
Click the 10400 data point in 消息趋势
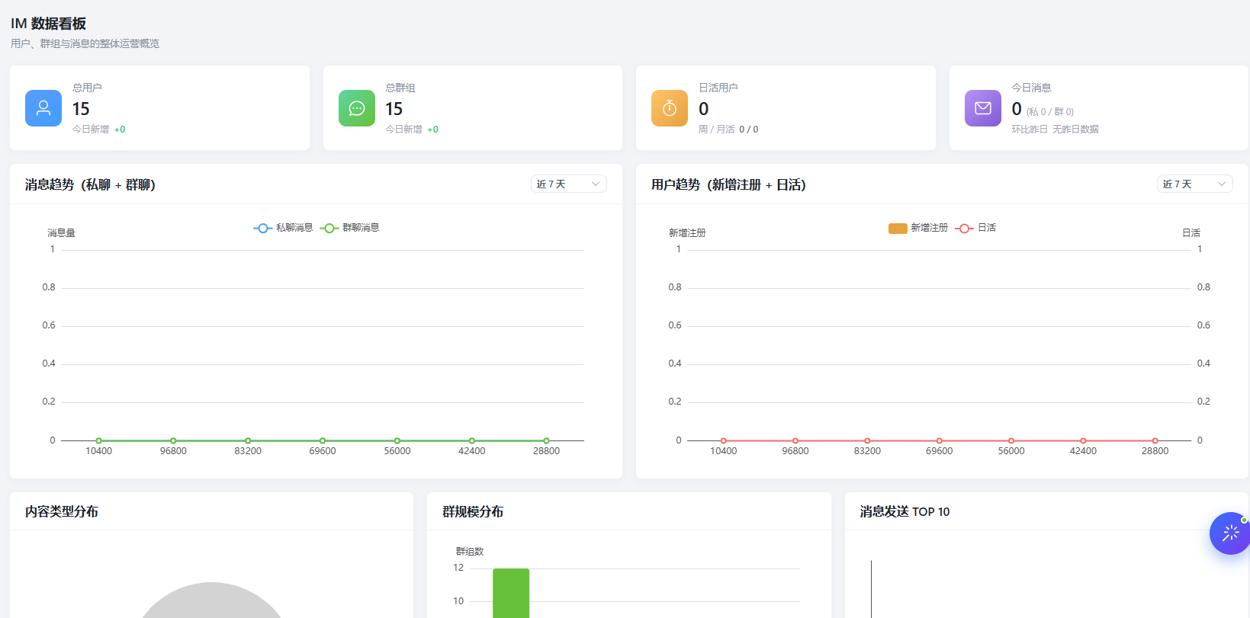[x=99, y=440]
